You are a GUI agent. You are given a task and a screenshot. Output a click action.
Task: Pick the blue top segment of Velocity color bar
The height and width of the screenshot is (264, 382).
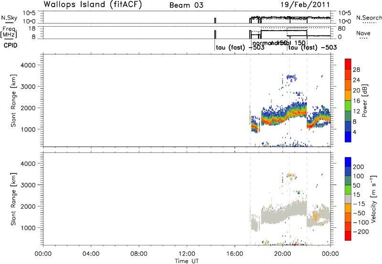click(x=348, y=162)
